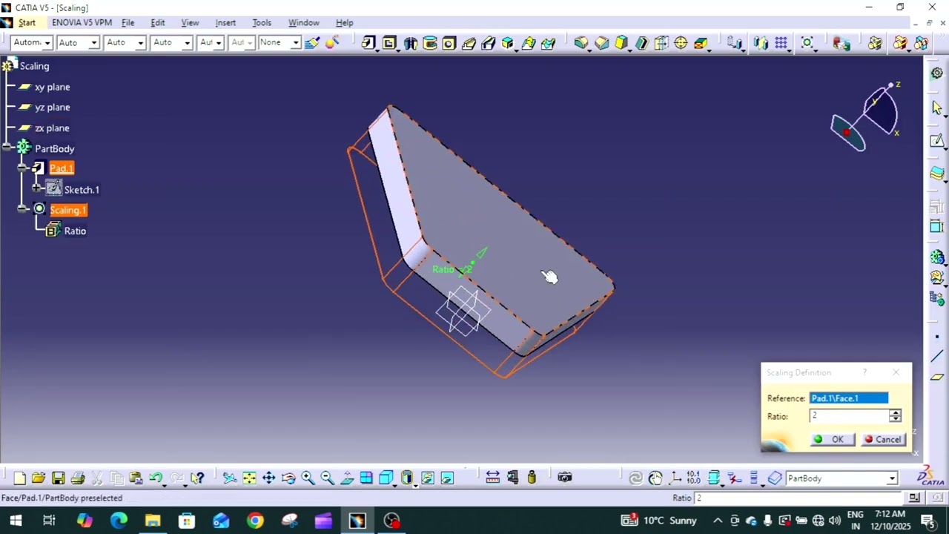This screenshot has height=534, width=949.
Task: Select the Rib tool icon
Action: [x=469, y=43]
